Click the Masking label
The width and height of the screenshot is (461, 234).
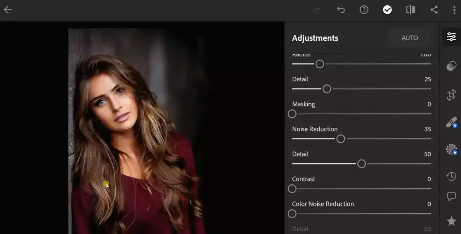coord(303,104)
